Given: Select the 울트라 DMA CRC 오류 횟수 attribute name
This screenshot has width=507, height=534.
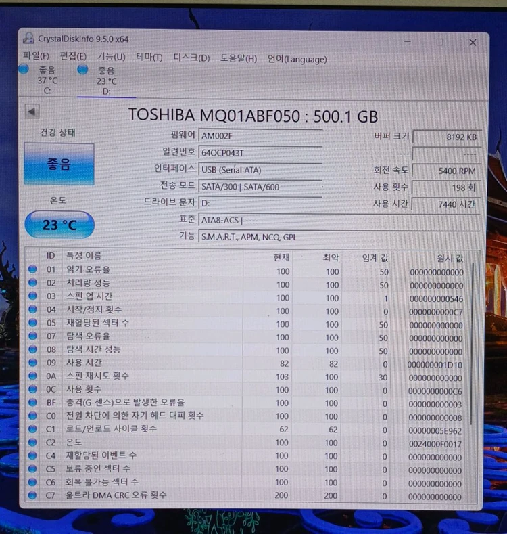Looking at the screenshot, I should tap(116, 495).
